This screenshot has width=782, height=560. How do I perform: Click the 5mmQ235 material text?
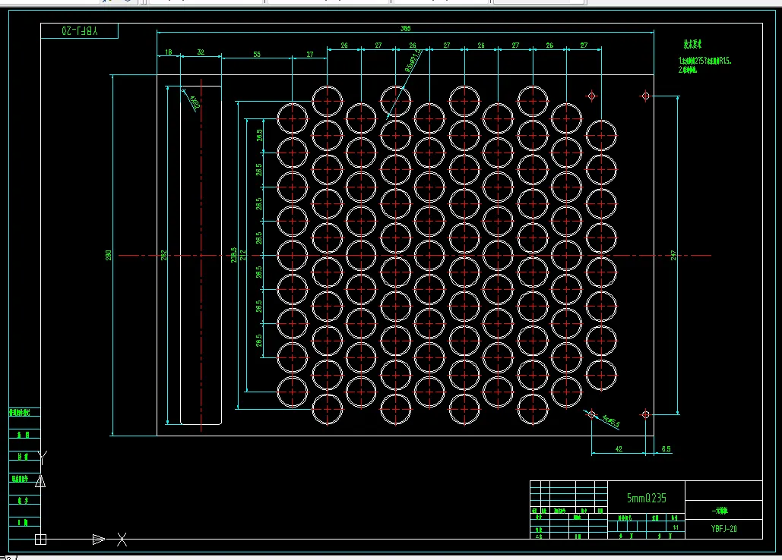(x=646, y=498)
